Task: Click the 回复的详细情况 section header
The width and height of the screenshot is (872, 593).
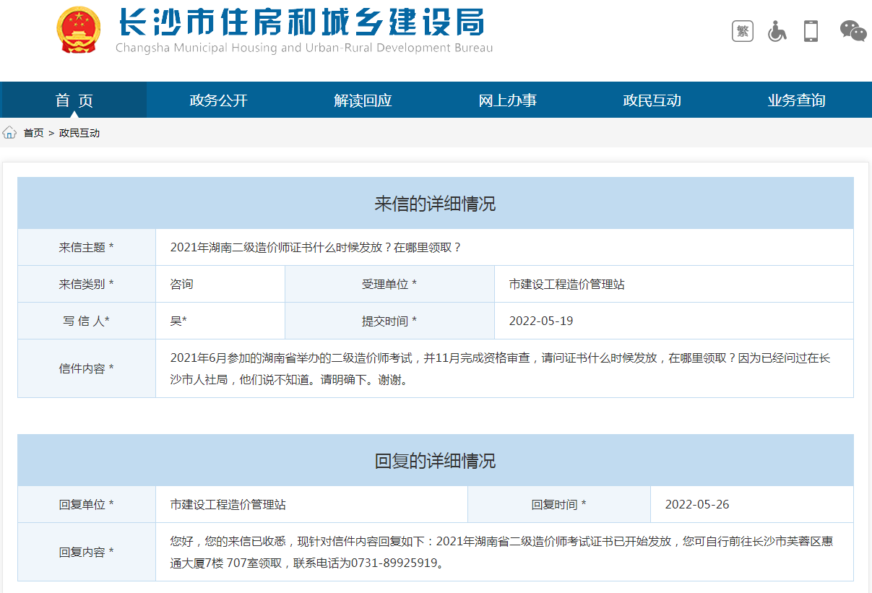Action: [x=436, y=461]
